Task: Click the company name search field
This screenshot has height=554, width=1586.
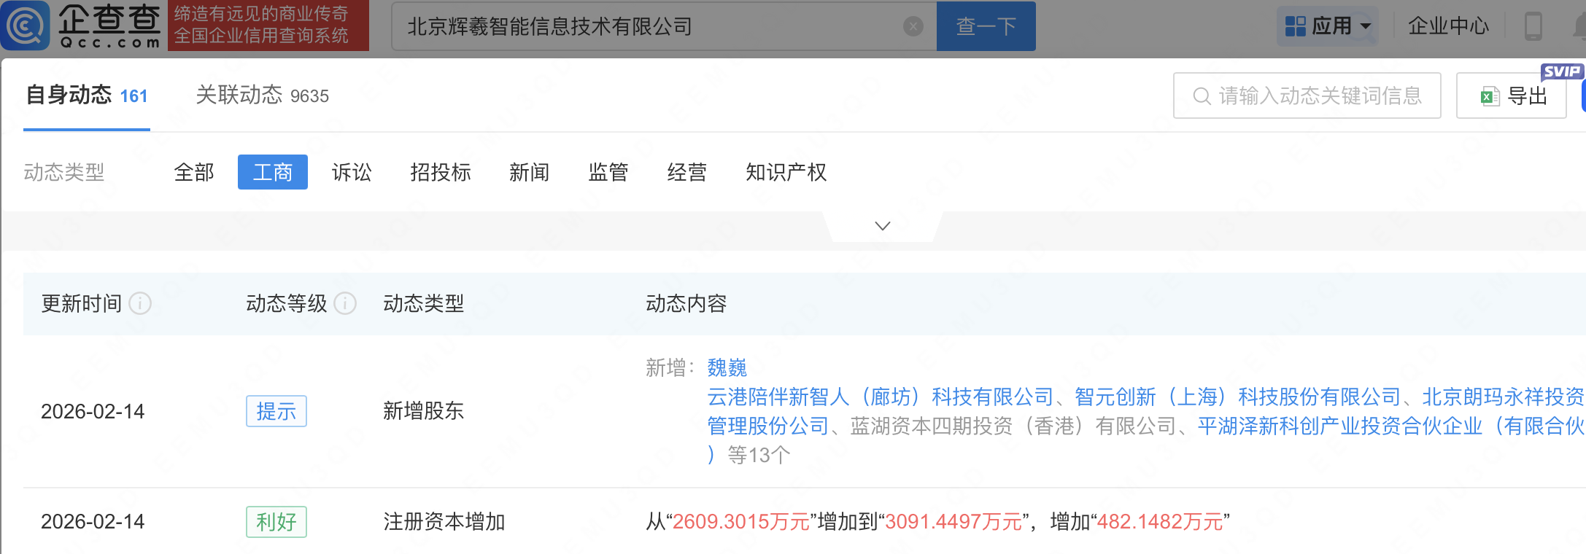Action: tap(649, 27)
